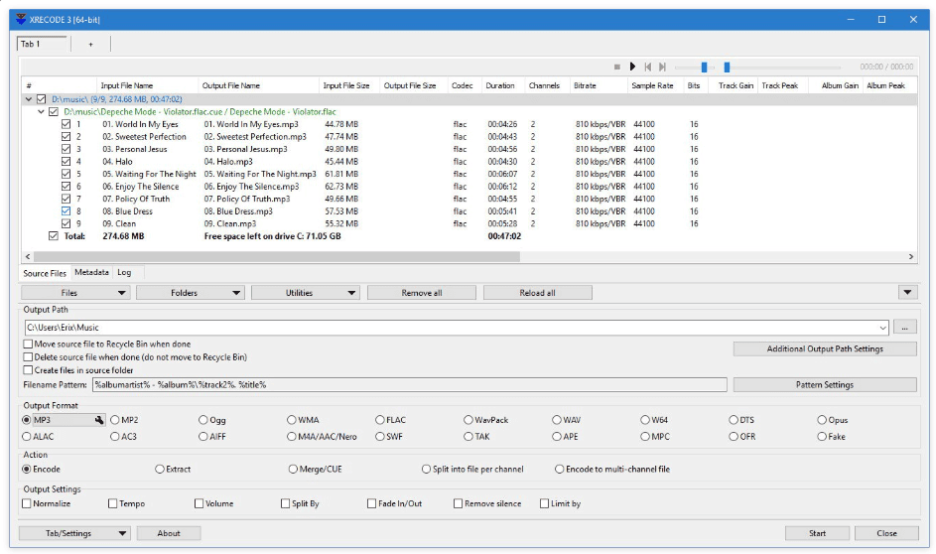The width and height of the screenshot is (936, 554).
Task: Toggle the Total row checkbox
Action: point(54,236)
